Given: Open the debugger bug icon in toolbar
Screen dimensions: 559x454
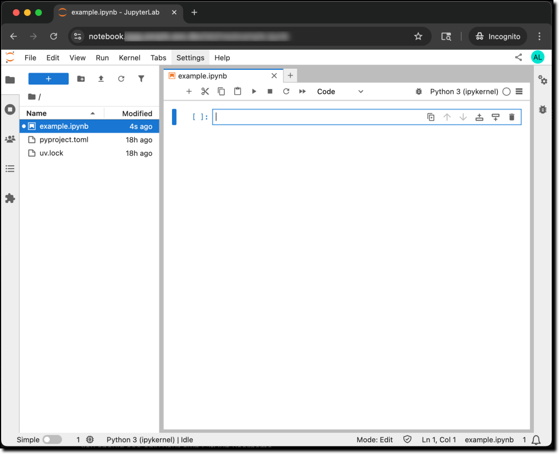Looking at the screenshot, I should click(x=419, y=92).
